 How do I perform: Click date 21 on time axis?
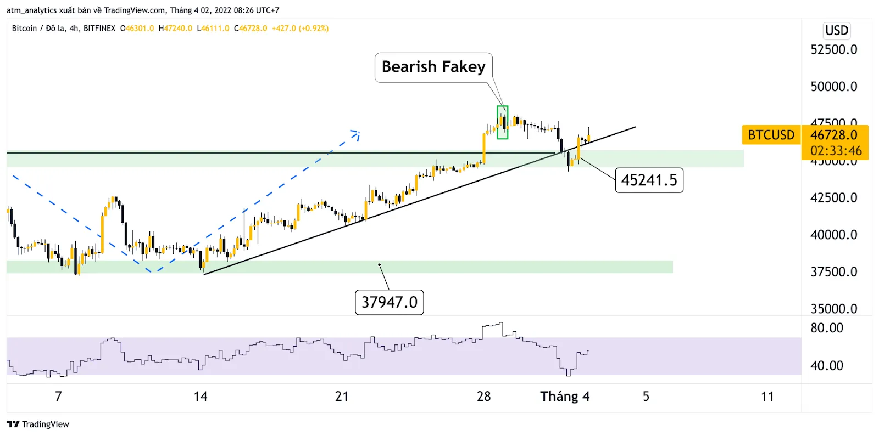coord(342,397)
